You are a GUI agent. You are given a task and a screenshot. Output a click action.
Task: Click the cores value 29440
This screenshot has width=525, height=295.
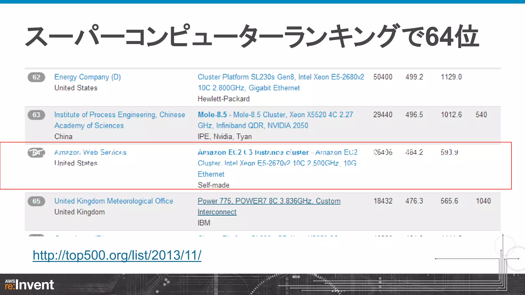[383, 114]
